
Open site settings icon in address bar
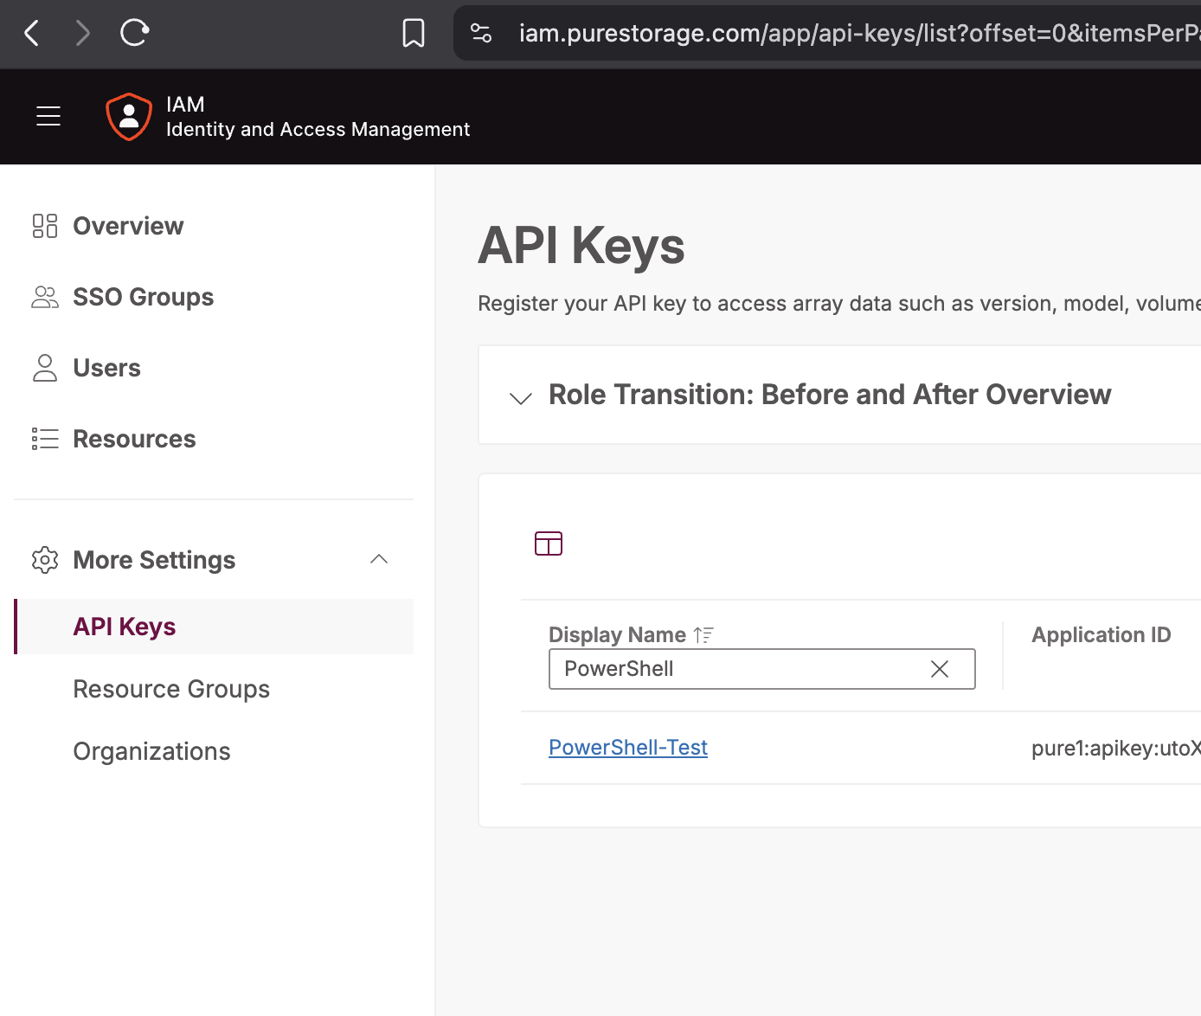pyautogui.click(x=481, y=34)
